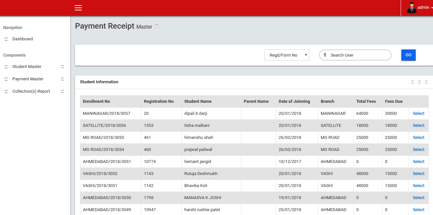Click enrollment number SATELLITE/2018/3056
This screenshot has width=433, height=215.
104,126
